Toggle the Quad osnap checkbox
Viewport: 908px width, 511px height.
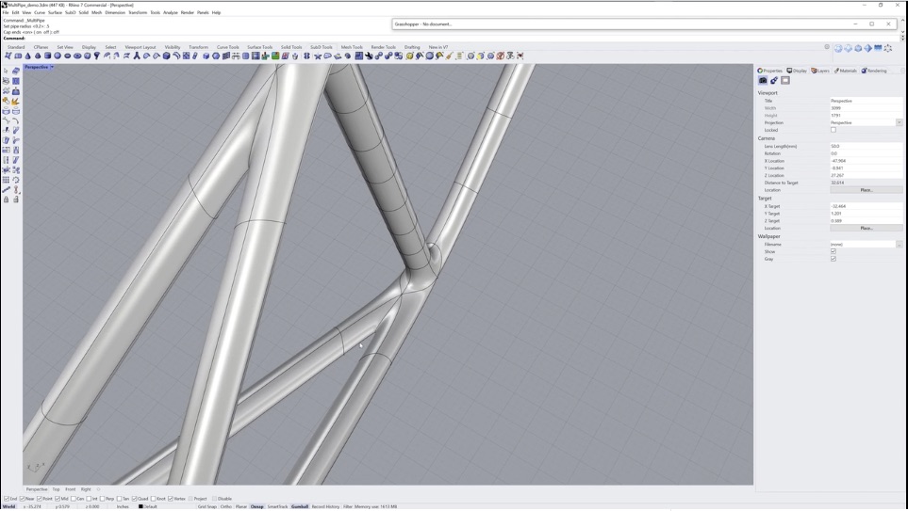(x=134, y=498)
